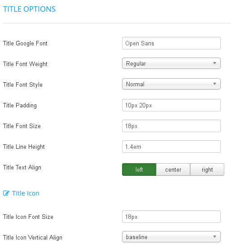The height and width of the screenshot is (249, 231).
Task: Open the baseline vertical align dropdown
Action: [x=171, y=236]
